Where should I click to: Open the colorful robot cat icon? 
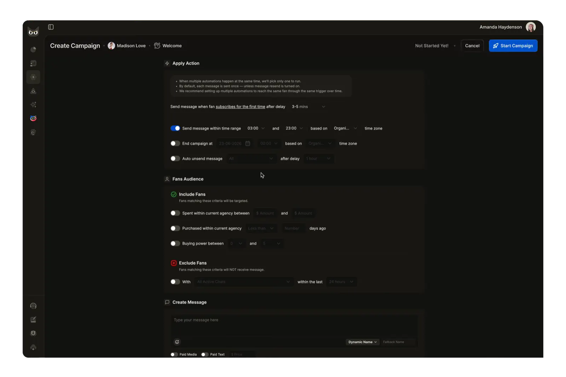coord(33,118)
